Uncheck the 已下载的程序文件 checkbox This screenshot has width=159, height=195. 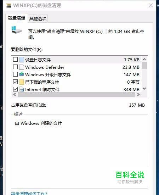click(x=15, y=82)
